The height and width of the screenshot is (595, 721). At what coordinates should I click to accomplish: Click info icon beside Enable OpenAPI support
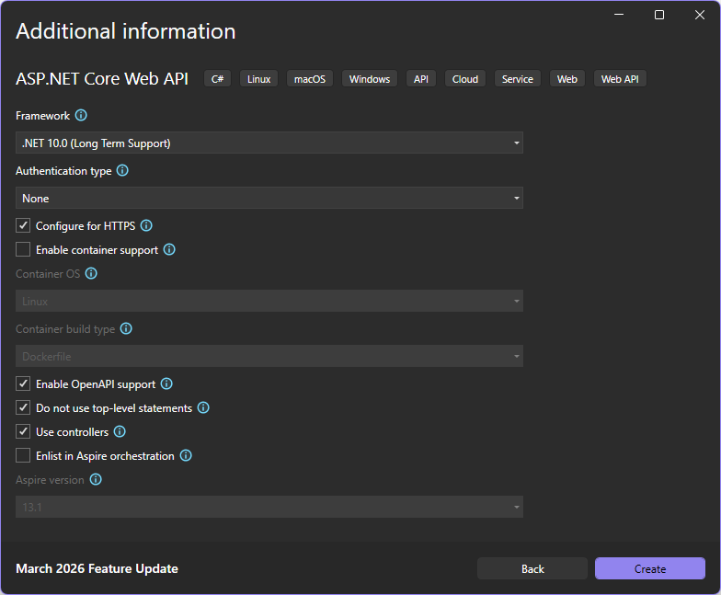pos(166,383)
